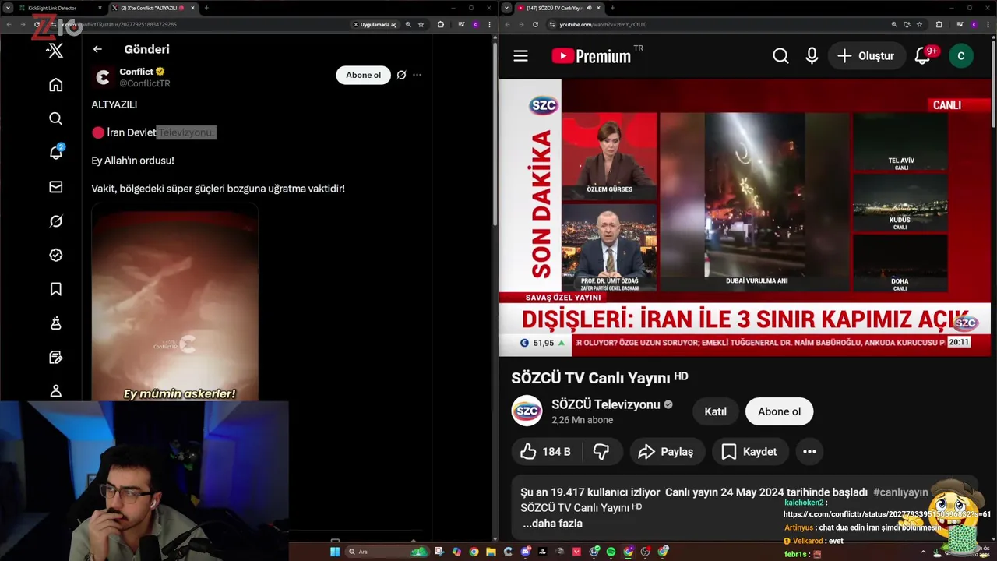
Task: Click Kaydet save button
Action: [749, 451]
